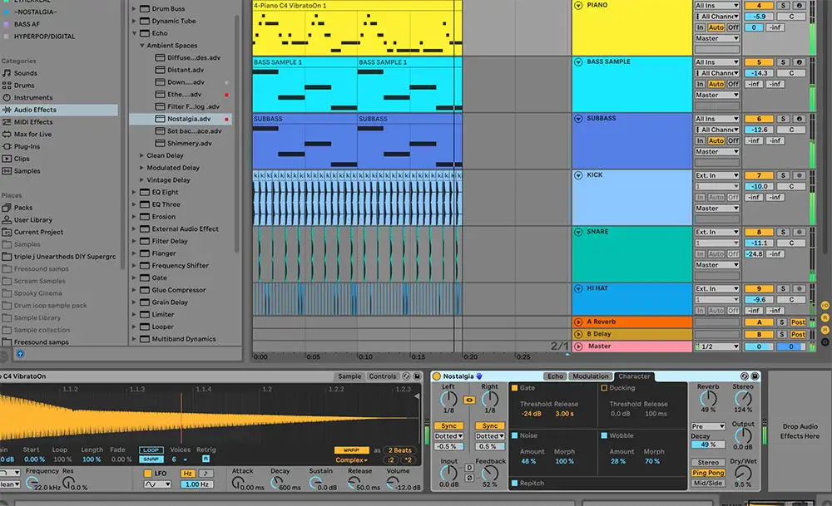Disable the Noise checkbox in Echo
Screen dimensions: 832x506
(514, 435)
